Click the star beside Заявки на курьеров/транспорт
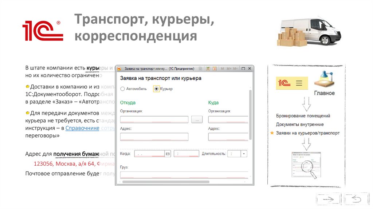The image size is (373, 209). [272, 133]
